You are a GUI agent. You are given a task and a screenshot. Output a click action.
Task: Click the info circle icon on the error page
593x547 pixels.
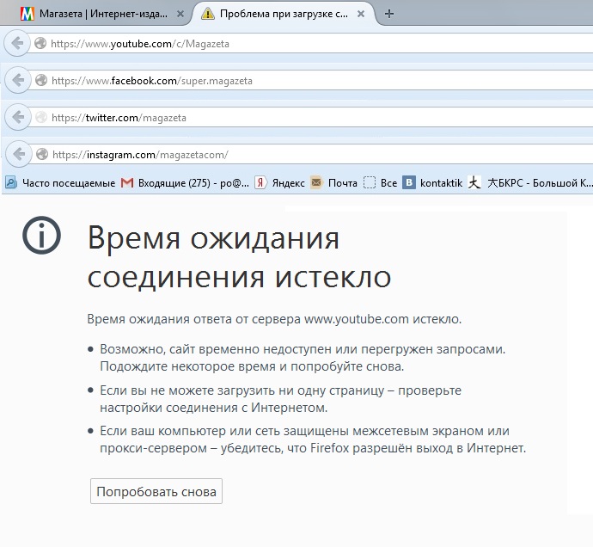[x=41, y=235]
